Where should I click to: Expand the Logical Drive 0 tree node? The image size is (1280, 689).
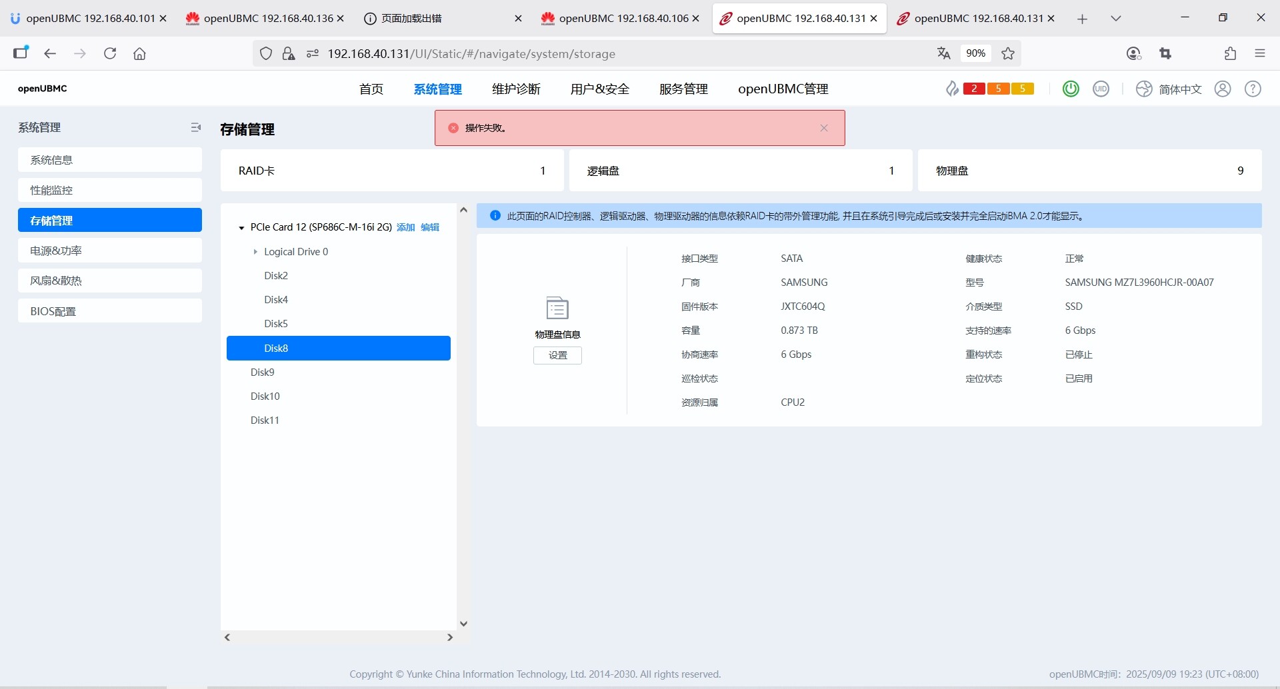(255, 252)
